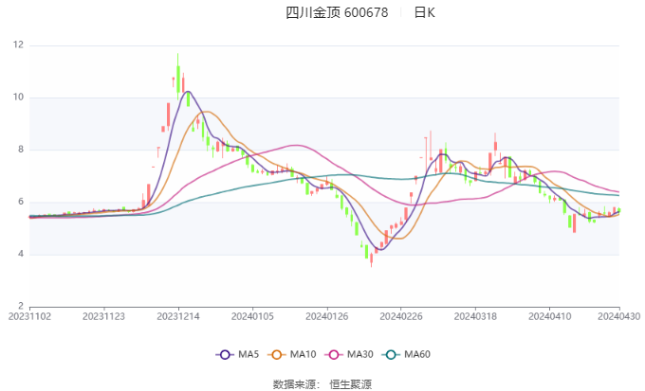
Task: Click the y-axis value 4
Action: [x=21, y=255]
